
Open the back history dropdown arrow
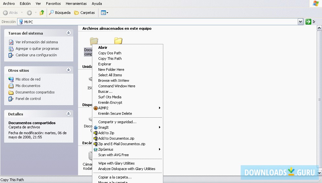point(22,13)
